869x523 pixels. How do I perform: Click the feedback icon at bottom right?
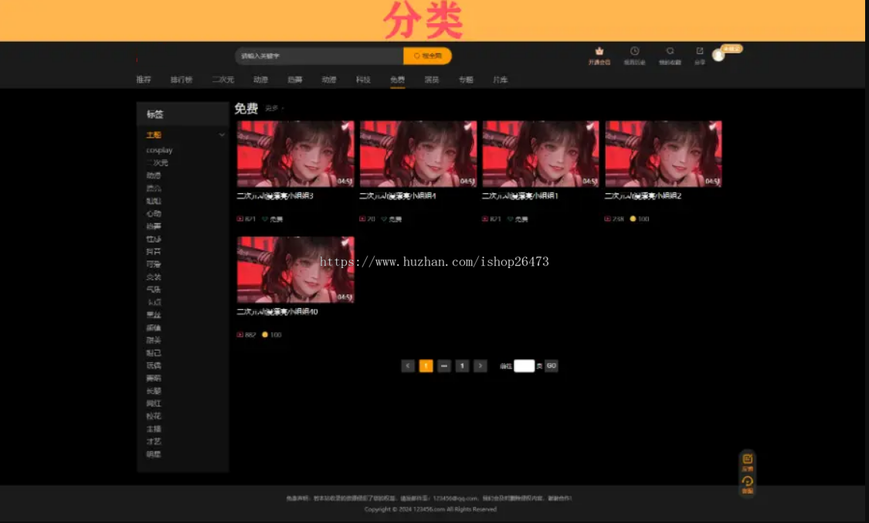747,460
